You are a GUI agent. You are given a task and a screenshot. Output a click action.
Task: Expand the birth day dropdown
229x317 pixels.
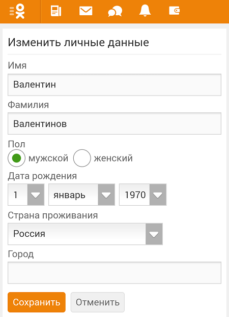[26, 195]
